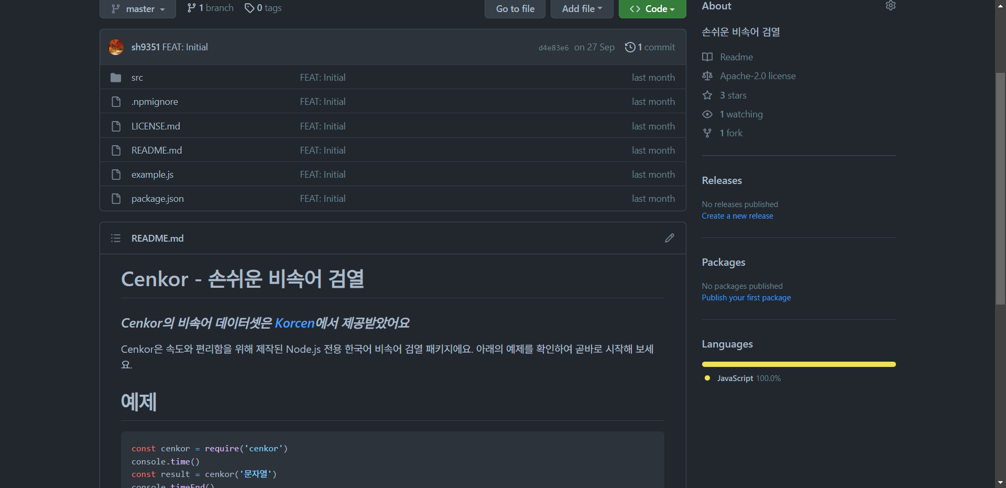Follow the Create a new release link
The height and width of the screenshot is (488, 1006).
pos(737,216)
